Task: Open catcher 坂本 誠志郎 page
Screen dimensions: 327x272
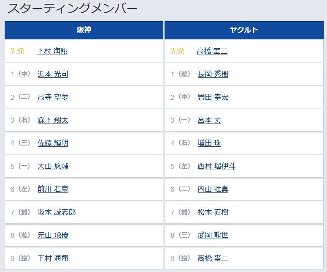Action: coord(57,212)
